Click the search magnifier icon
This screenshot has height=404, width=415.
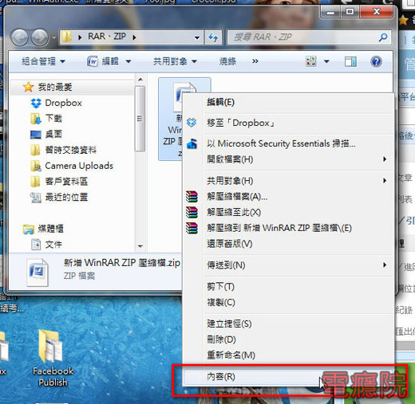pyautogui.click(x=383, y=37)
